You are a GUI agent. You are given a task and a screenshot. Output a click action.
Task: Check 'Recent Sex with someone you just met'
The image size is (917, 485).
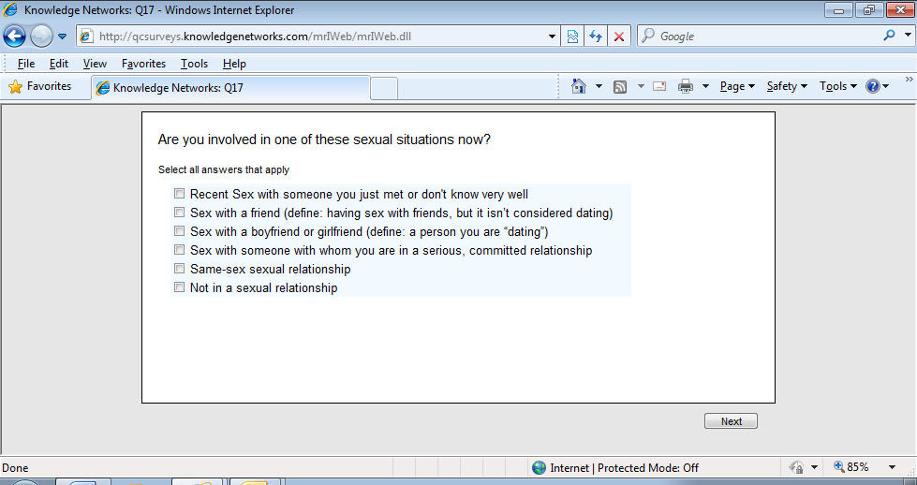coord(180,194)
